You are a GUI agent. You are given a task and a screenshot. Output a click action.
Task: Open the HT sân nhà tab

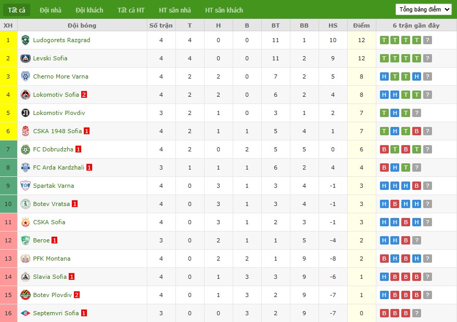pyautogui.click(x=175, y=10)
